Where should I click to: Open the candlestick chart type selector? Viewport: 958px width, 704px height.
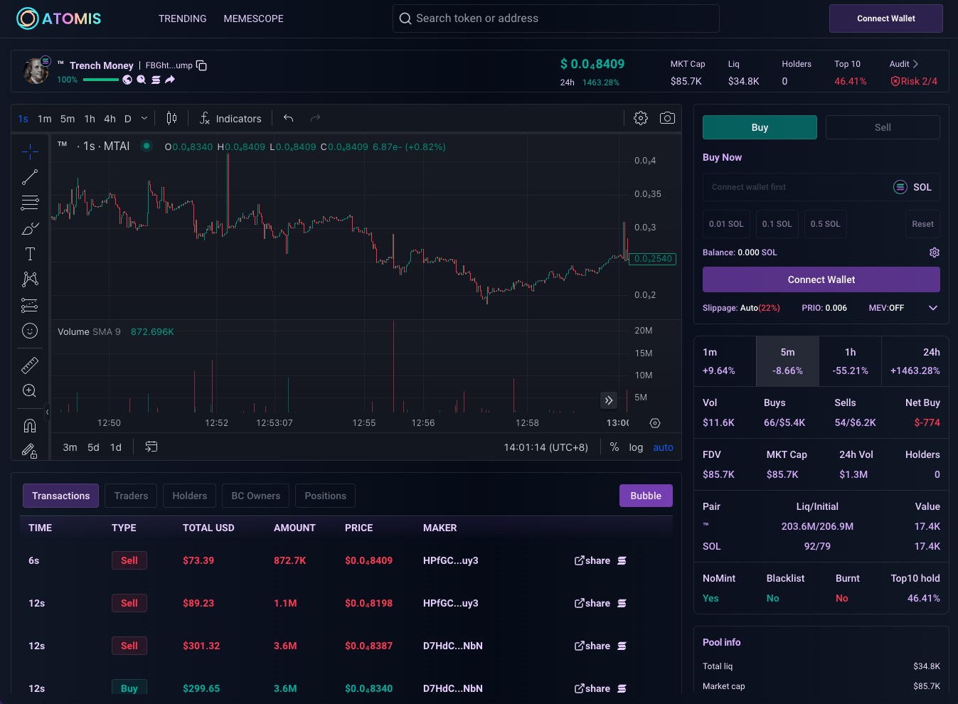171,118
